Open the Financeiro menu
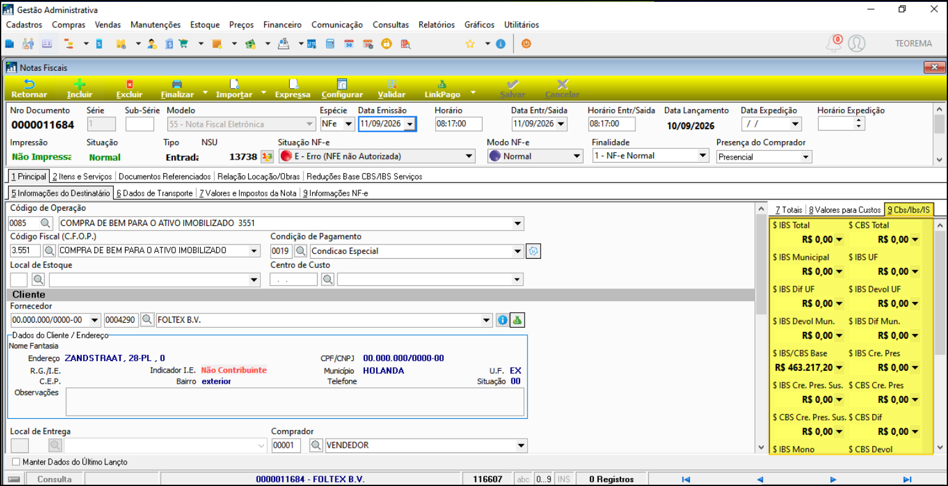This screenshot has height=486, width=948. [283, 25]
